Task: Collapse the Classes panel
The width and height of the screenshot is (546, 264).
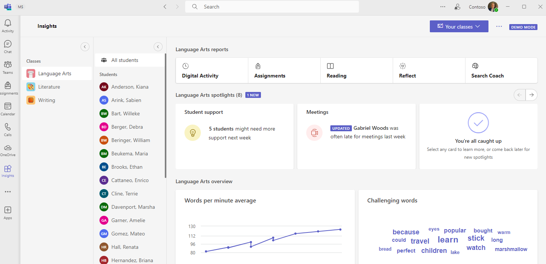Action: point(85,47)
